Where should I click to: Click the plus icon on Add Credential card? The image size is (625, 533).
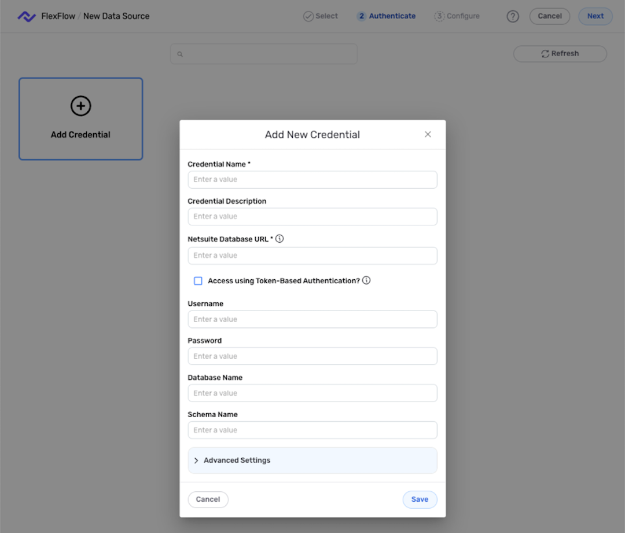(x=81, y=105)
